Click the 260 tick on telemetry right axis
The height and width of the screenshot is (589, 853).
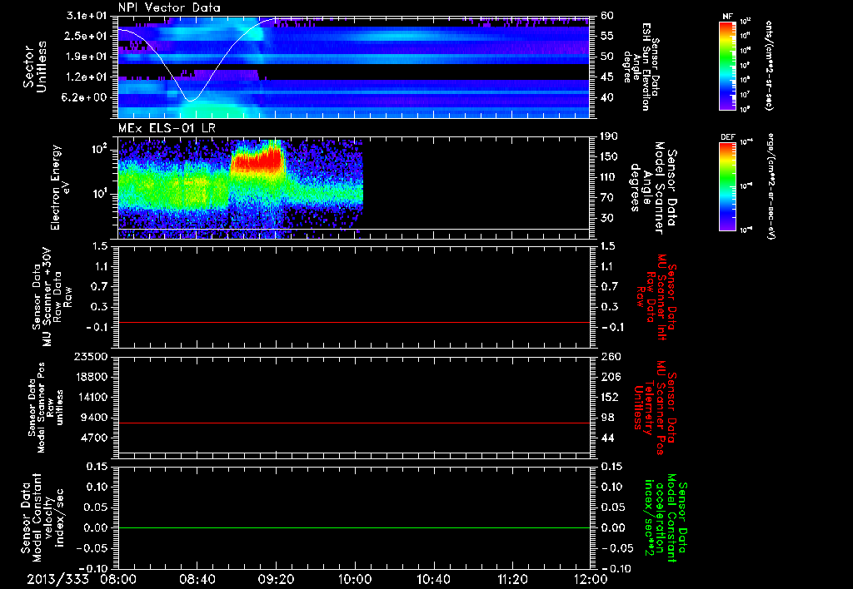point(609,357)
